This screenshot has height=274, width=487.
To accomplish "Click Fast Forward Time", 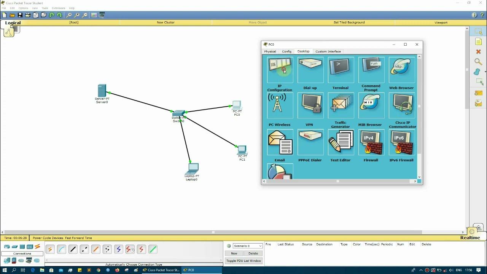I will coord(78,238).
